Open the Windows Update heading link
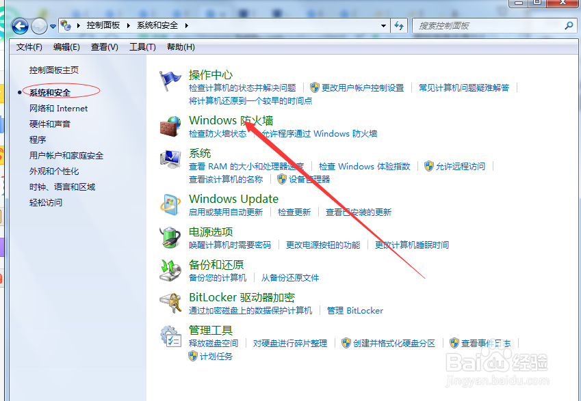The image size is (581, 401). point(234,199)
